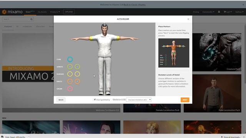The width and height of the screenshot is (246, 138).
Task: Select the blue Chin marker circle
Action: pos(70,59)
